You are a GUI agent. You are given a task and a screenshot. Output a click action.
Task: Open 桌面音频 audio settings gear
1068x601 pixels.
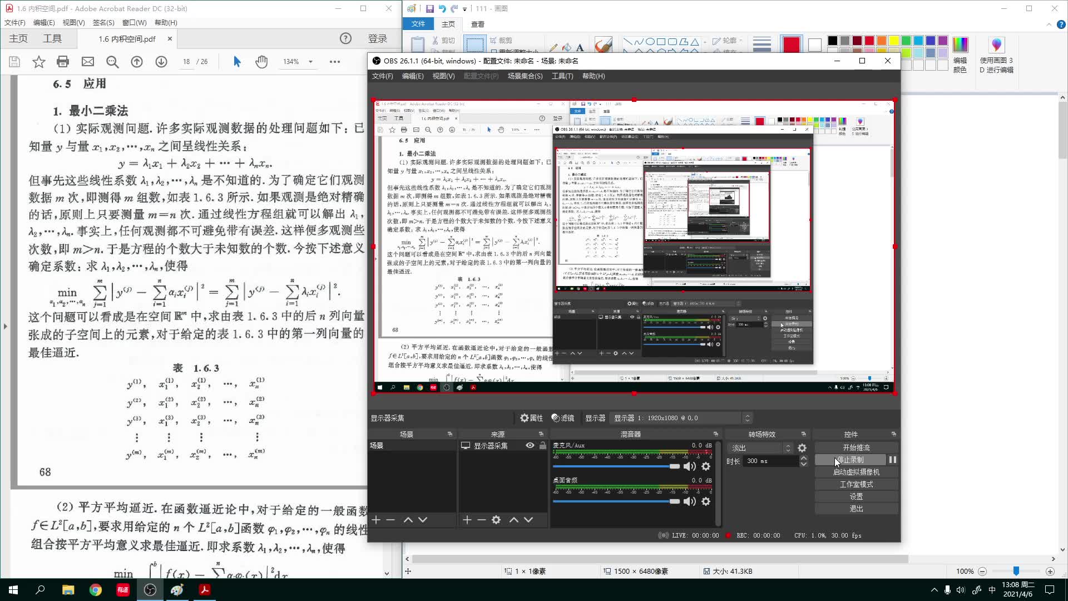(x=706, y=501)
